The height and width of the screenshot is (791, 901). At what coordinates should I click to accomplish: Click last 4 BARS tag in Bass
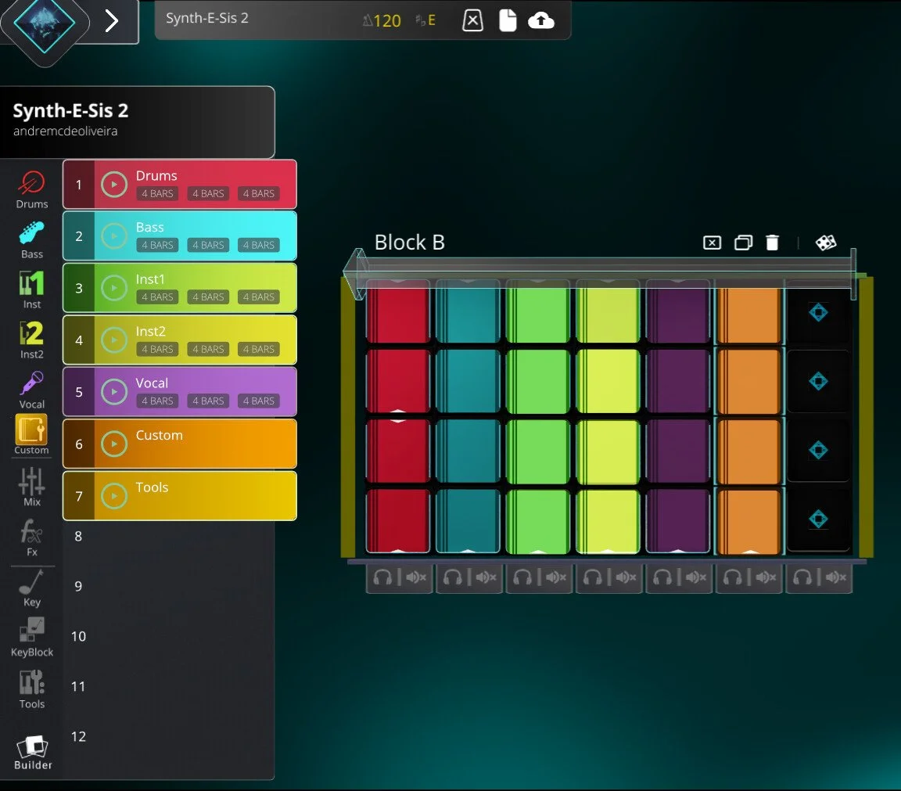click(259, 246)
